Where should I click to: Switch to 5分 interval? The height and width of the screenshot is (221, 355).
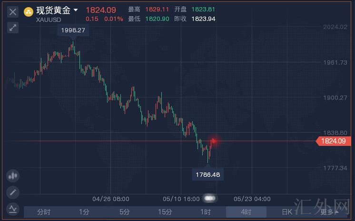click(125, 212)
